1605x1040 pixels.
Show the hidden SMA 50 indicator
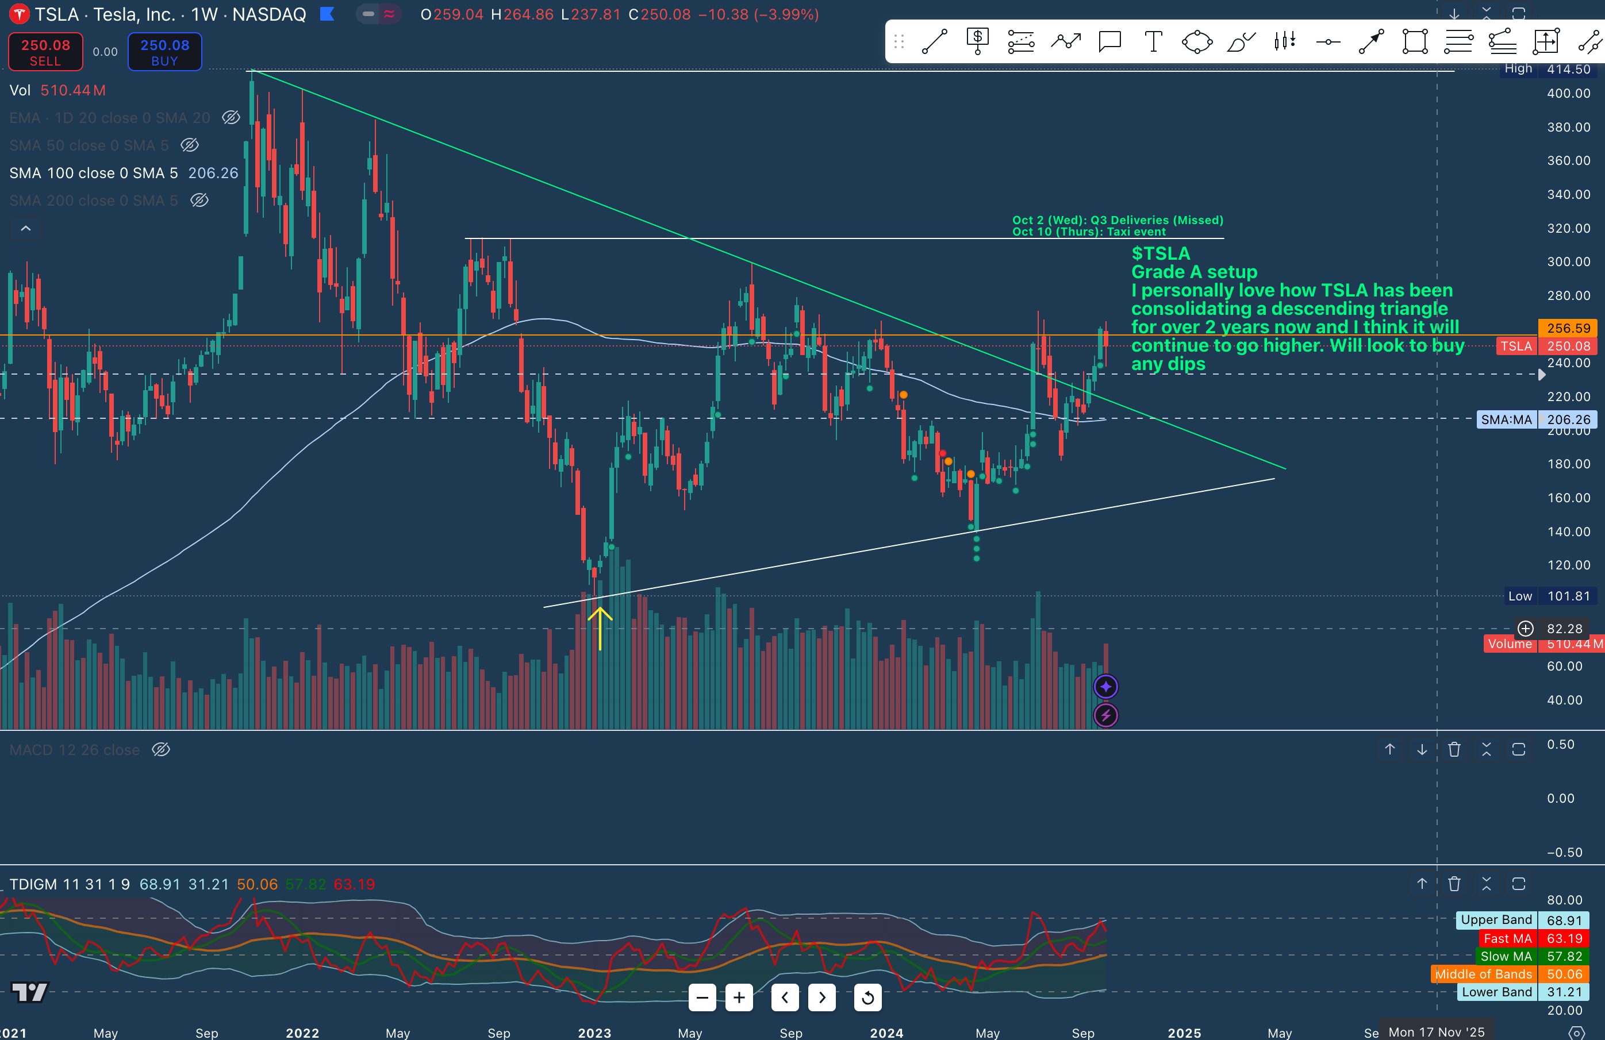tap(190, 145)
